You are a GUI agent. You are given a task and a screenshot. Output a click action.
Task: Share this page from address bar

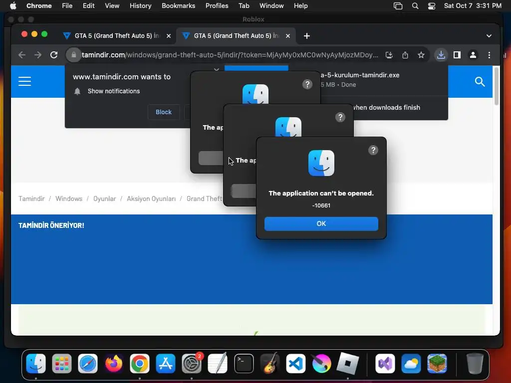click(x=405, y=55)
